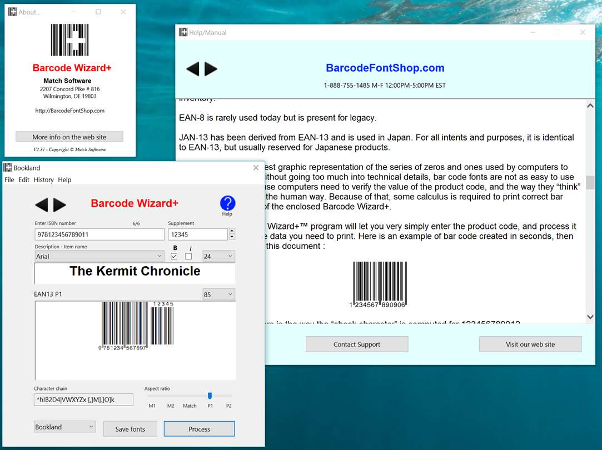Click the Character chain text field
The height and width of the screenshot is (450, 602).
click(x=84, y=399)
